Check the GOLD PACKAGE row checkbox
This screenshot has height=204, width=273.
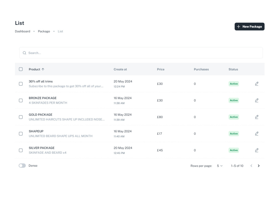click(21, 117)
